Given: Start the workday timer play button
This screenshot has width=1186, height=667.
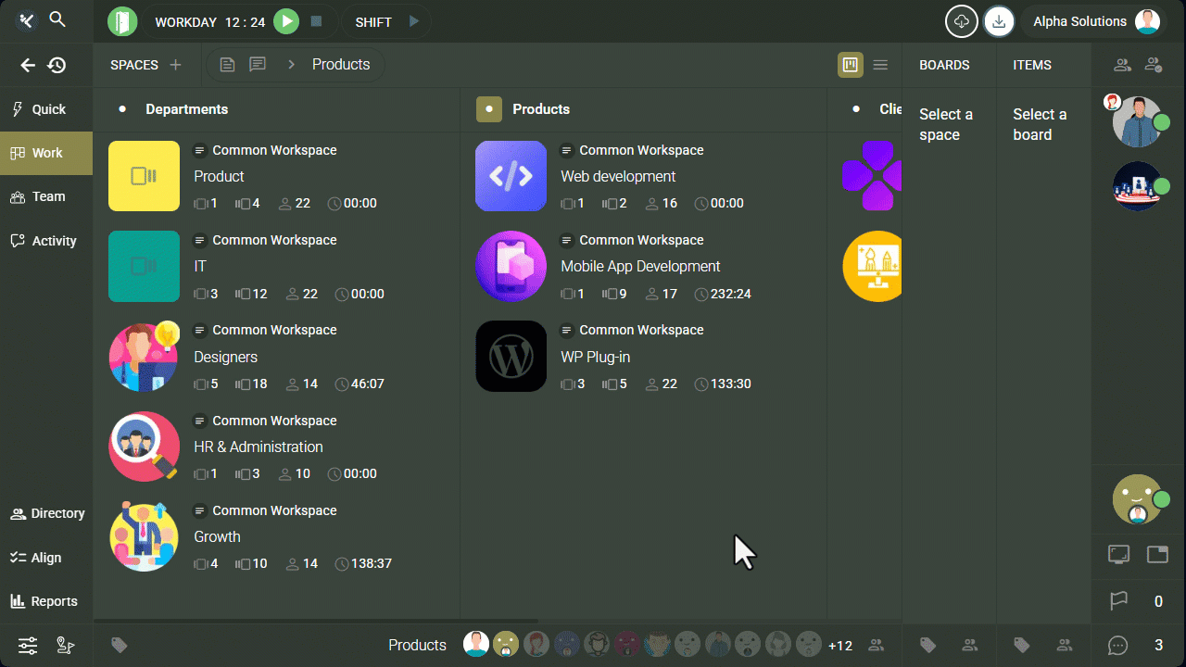Looking at the screenshot, I should [286, 21].
